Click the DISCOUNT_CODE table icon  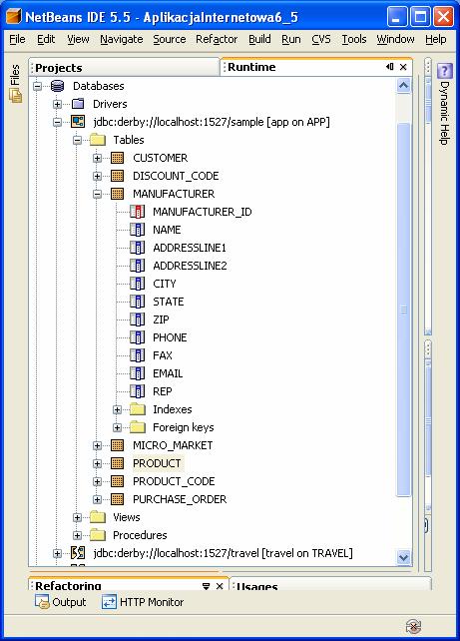point(118,176)
